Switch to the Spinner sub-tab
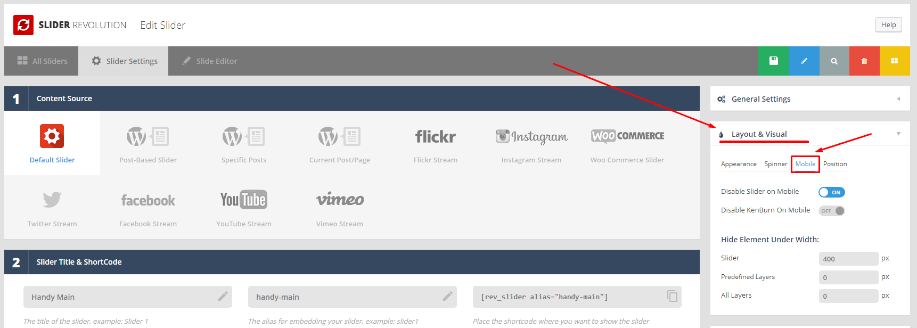The width and height of the screenshot is (917, 328). [x=776, y=164]
